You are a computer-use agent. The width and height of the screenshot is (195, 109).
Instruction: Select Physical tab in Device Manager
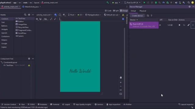tap(143, 11)
